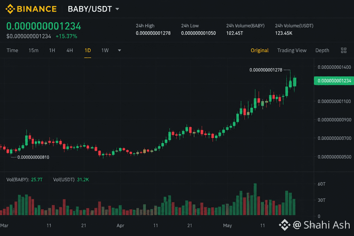Open the chart layout grid icon

344,50
